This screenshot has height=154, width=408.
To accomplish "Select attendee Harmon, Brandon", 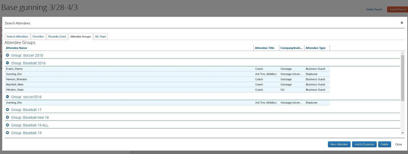I will (x=167, y=79).
